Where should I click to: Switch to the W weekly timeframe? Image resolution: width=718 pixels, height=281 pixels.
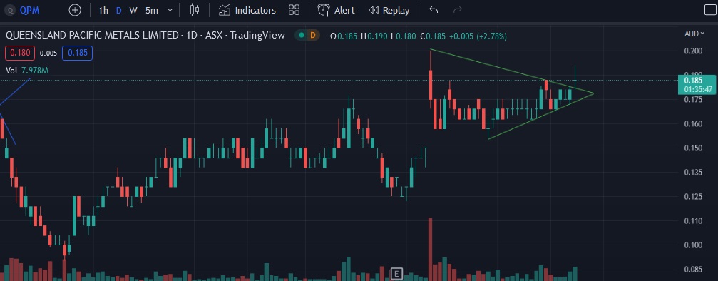click(133, 10)
